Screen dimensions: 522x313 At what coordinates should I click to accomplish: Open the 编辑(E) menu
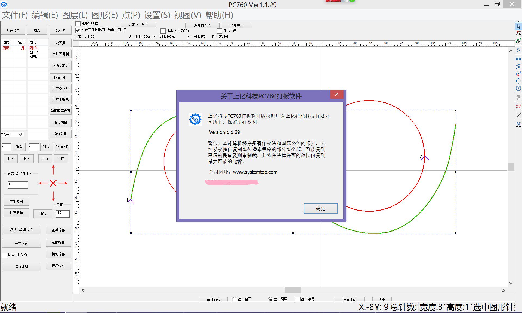point(45,15)
